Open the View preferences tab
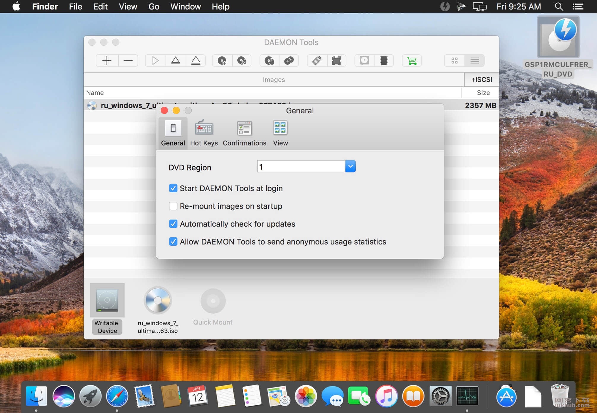 (280, 134)
